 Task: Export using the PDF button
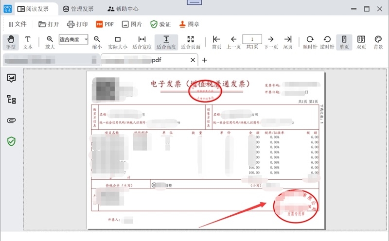105,24
